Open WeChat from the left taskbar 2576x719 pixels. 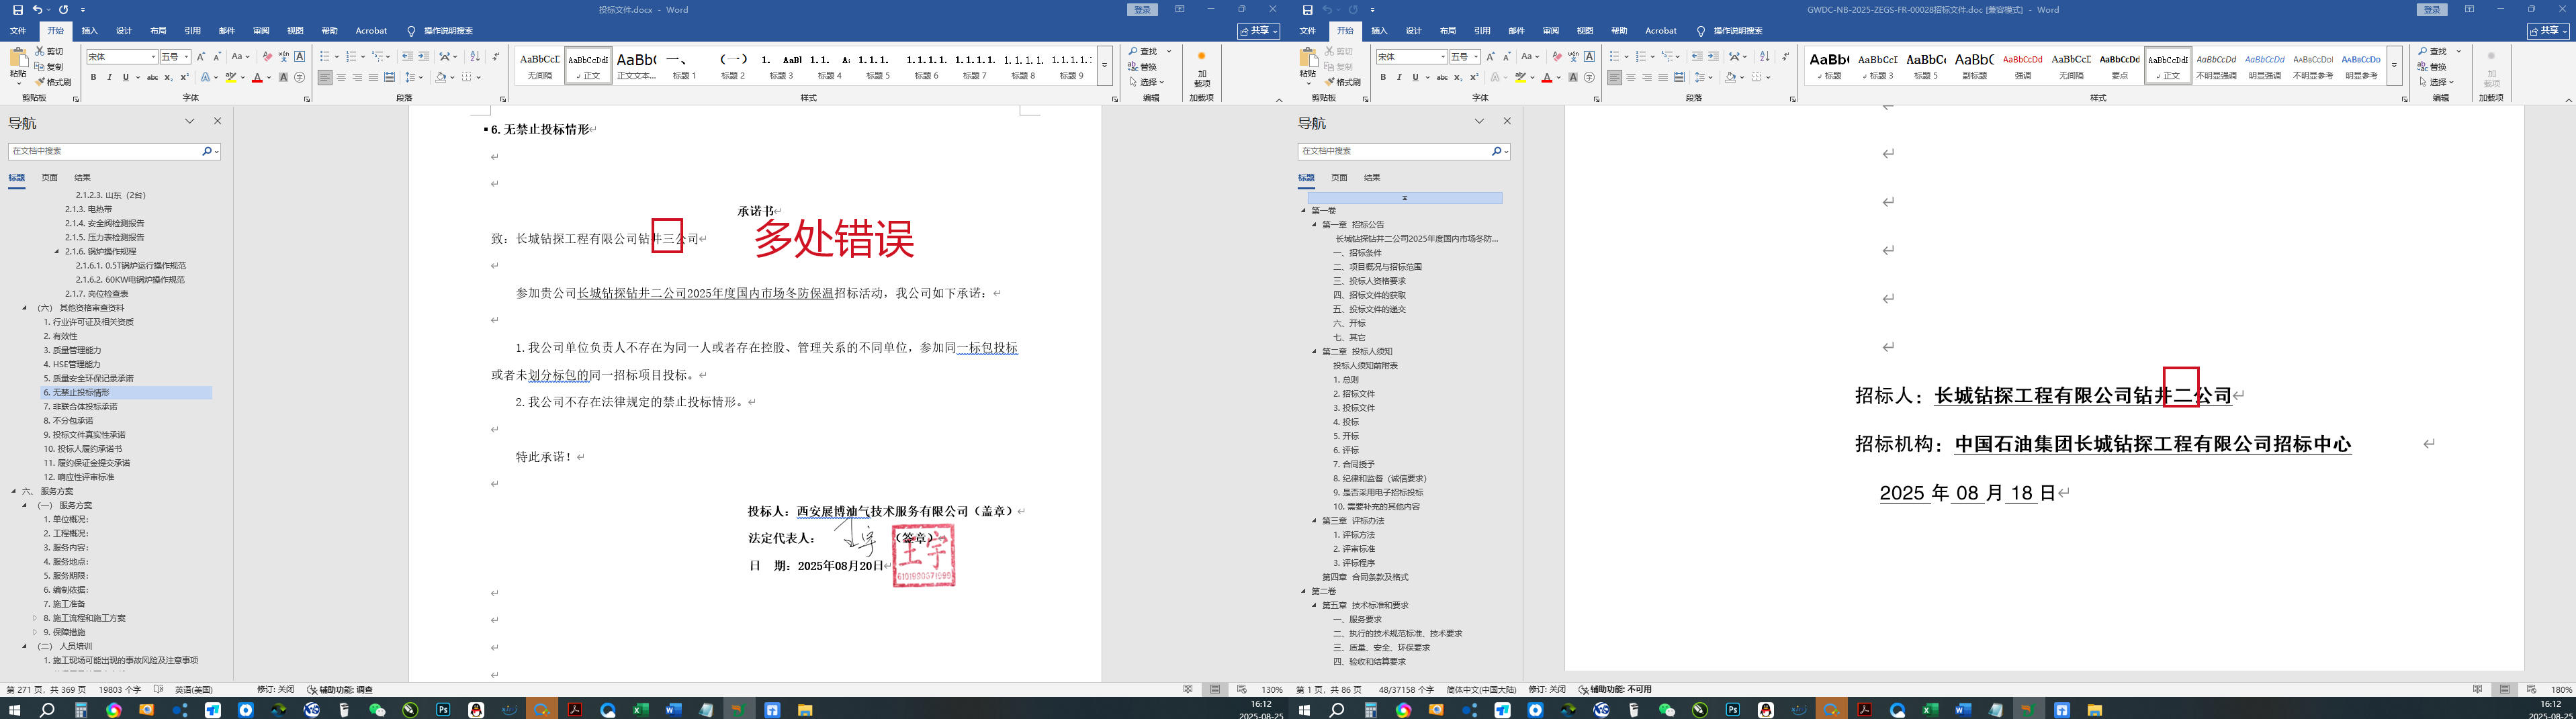(377, 710)
